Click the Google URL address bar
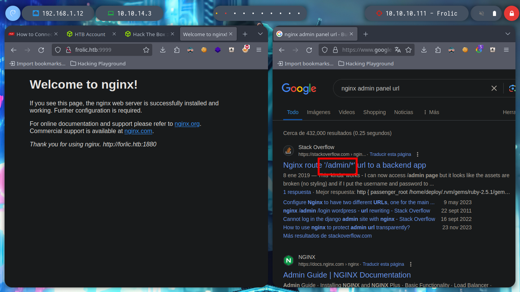This screenshot has height=292, width=520. point(366,50)
